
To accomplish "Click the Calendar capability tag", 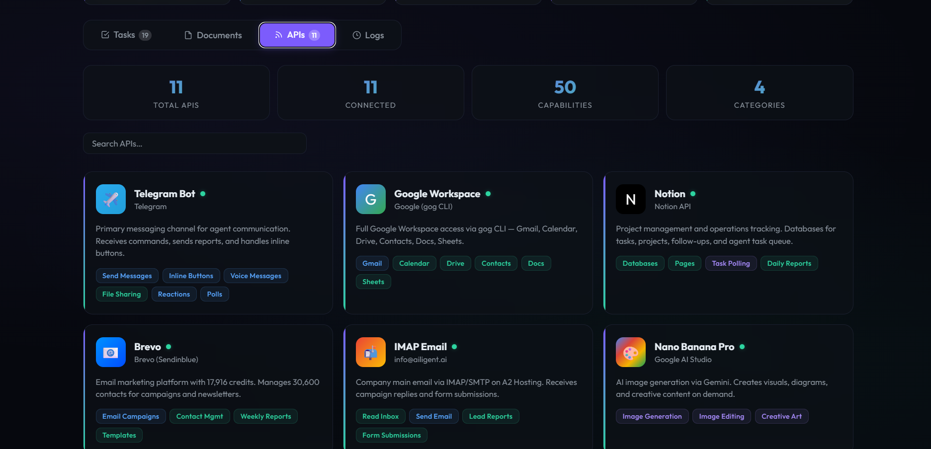I will point(414,263).
